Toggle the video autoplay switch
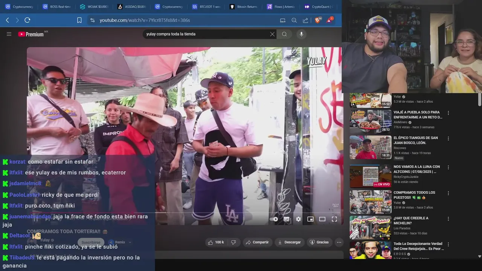482x271 pixels. tap(274, 219)
